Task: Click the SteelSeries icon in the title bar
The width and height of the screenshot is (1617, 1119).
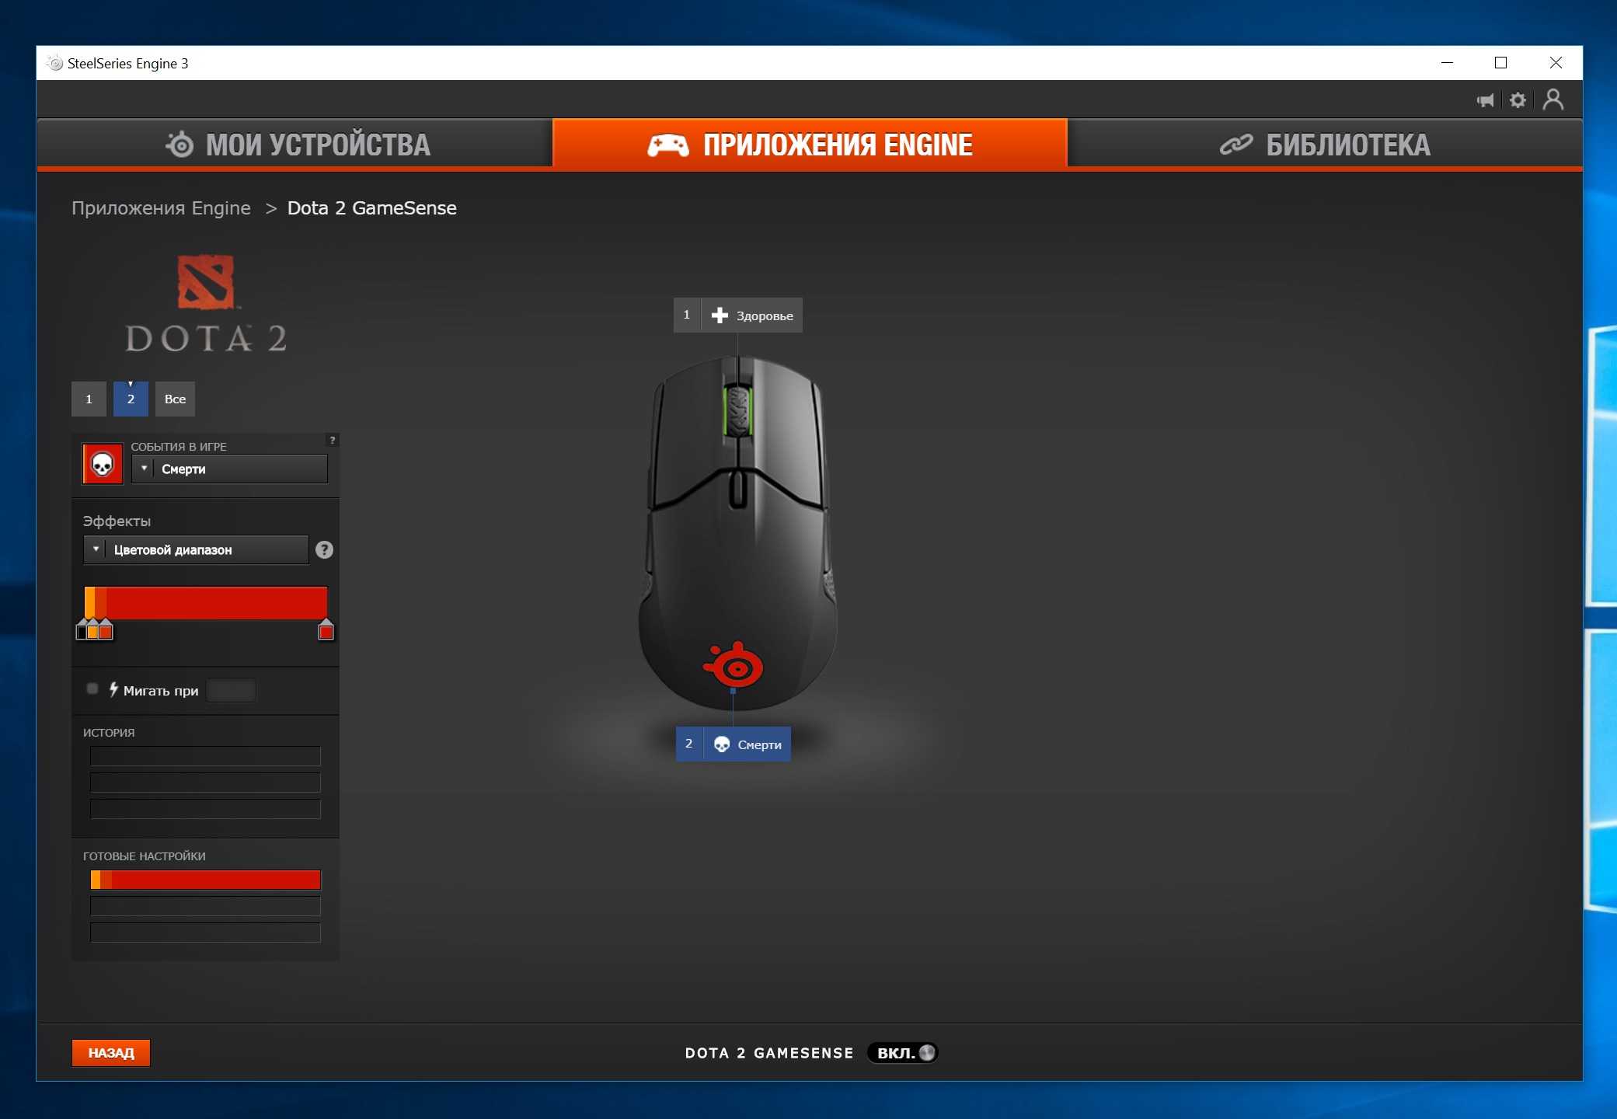Action: coord(55,63)
